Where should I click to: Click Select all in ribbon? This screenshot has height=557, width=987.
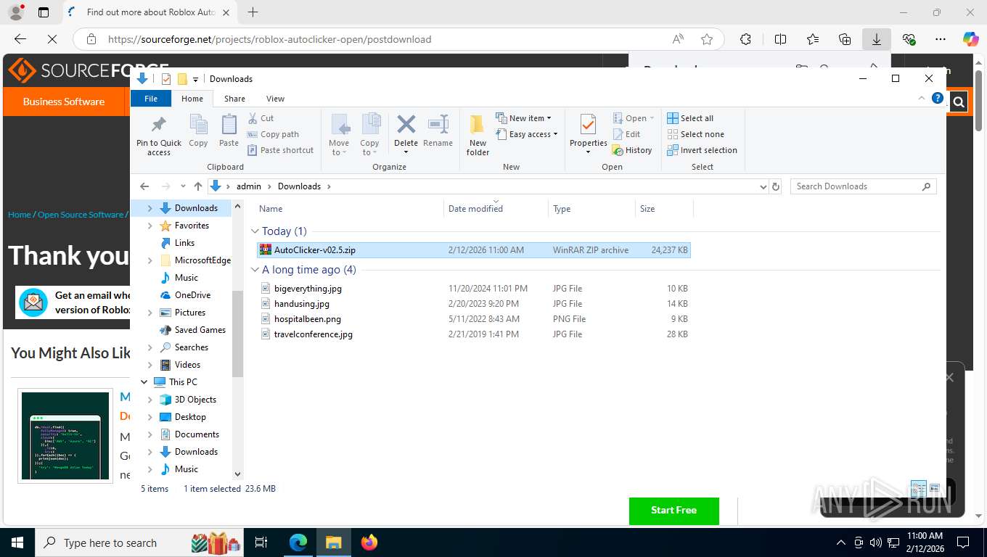tap(690, 118)
